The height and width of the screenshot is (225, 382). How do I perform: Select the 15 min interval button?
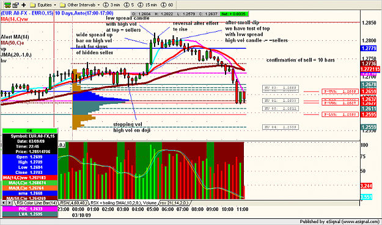point(147,5)
